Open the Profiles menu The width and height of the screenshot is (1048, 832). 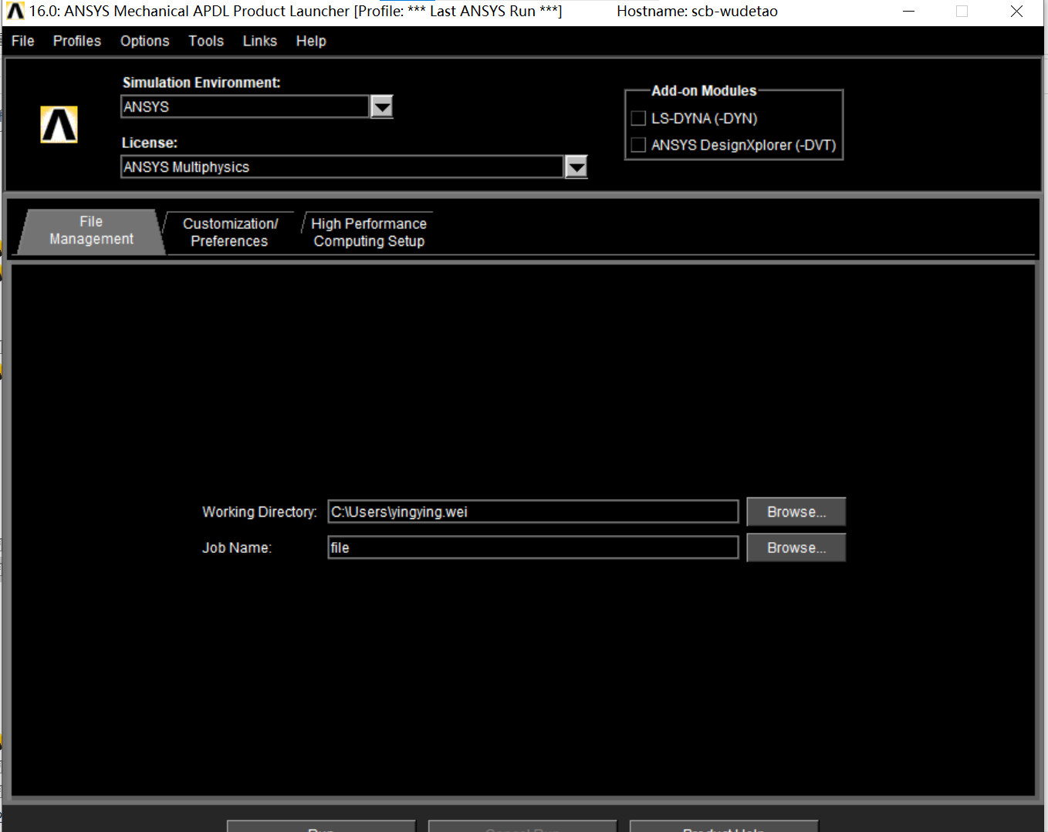[76, 41]
